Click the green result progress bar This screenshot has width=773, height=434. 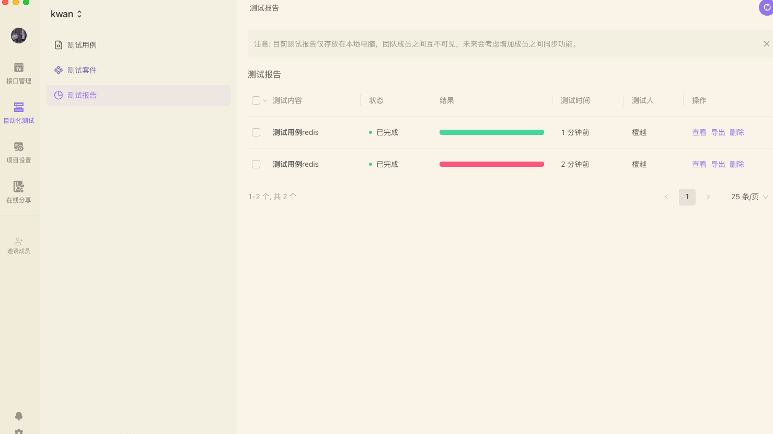[x=492, y=132]
